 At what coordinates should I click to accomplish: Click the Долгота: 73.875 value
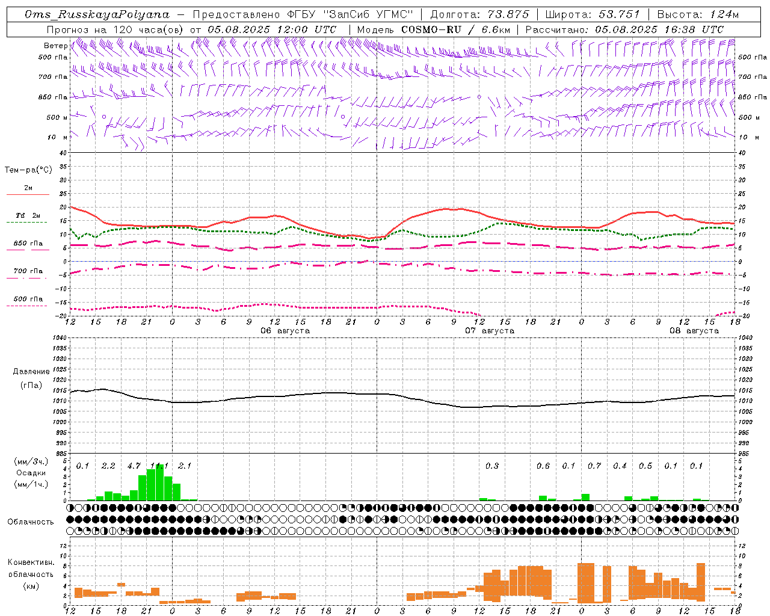[x=480, y=14]
